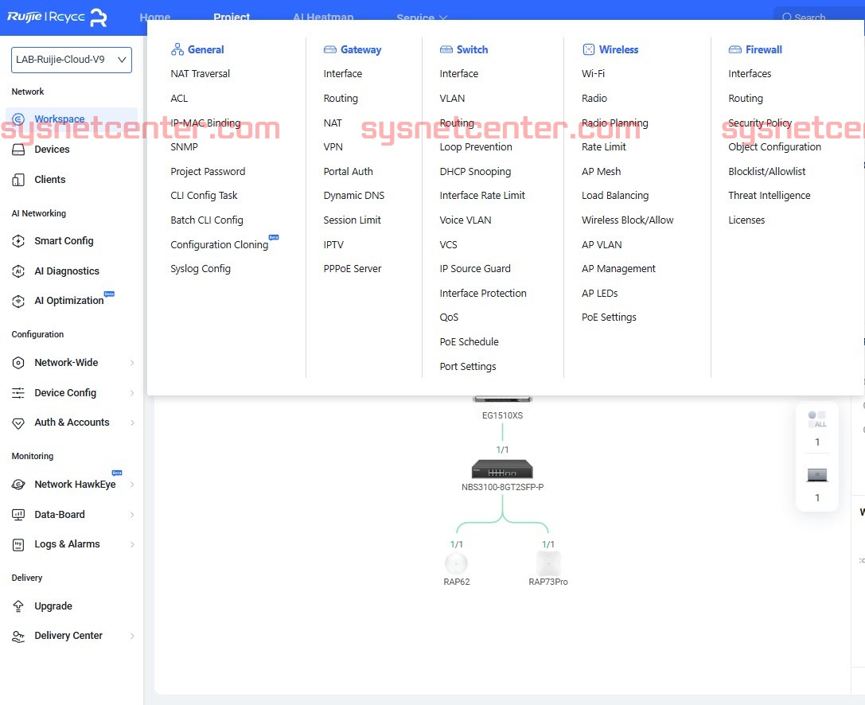Click the Network HawkEye icon

point(18,485)
